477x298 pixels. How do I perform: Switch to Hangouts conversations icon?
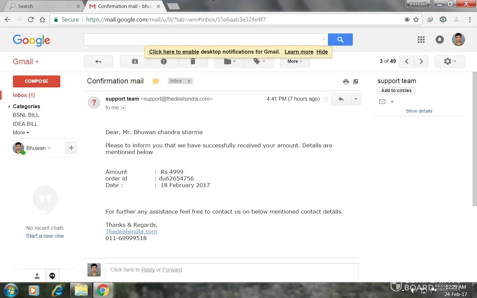coord(52,276)
